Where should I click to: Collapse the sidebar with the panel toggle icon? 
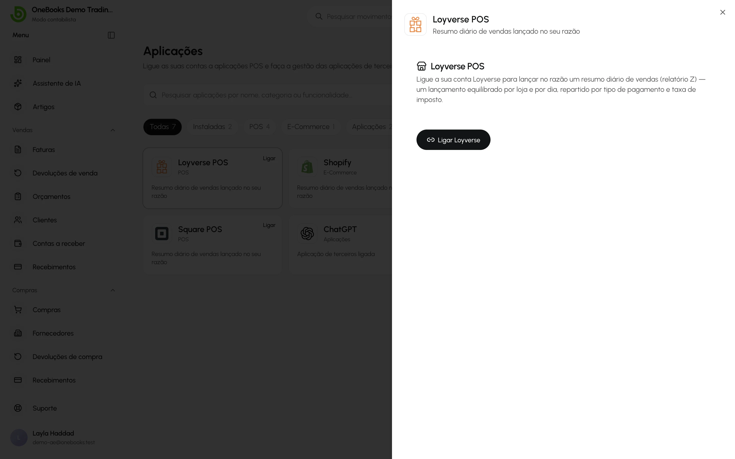click(111, 35)
